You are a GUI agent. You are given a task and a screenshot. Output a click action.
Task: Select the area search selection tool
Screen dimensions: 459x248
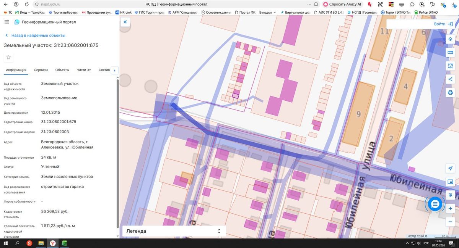tap(450, 66)
